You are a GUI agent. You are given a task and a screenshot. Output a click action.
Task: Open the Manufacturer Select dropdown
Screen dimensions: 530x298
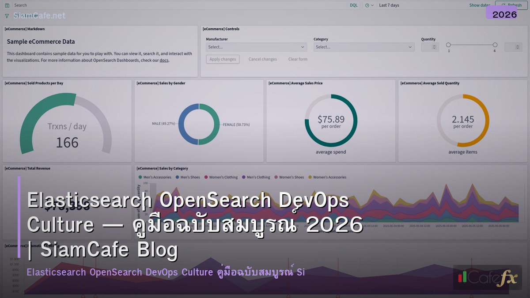pyautogui.click(x=255, y=47)
